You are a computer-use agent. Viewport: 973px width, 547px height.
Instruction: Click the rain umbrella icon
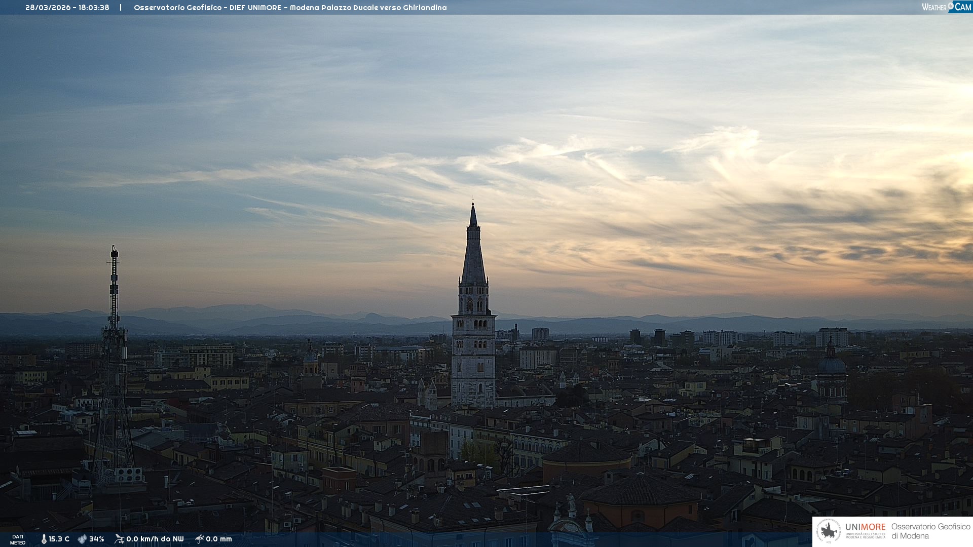coord(199,539)
